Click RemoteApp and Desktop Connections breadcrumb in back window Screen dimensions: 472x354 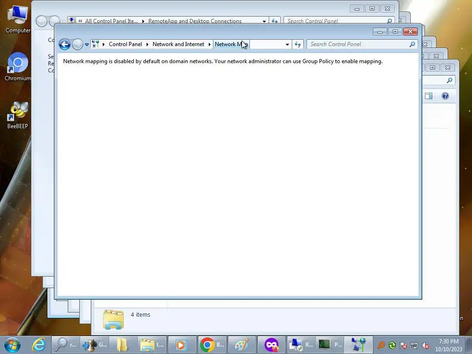click(195, 21)
